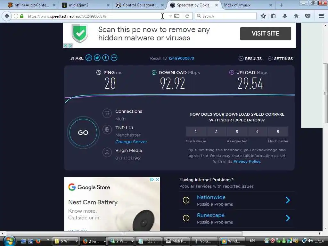Switch to the Control Collaborati... tab

[x=140, y=5]
